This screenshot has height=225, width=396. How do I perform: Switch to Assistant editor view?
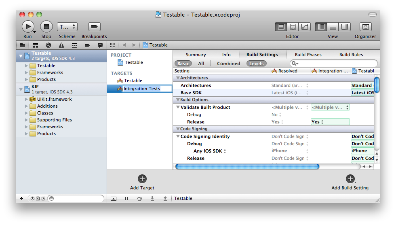tap(293, 27)
